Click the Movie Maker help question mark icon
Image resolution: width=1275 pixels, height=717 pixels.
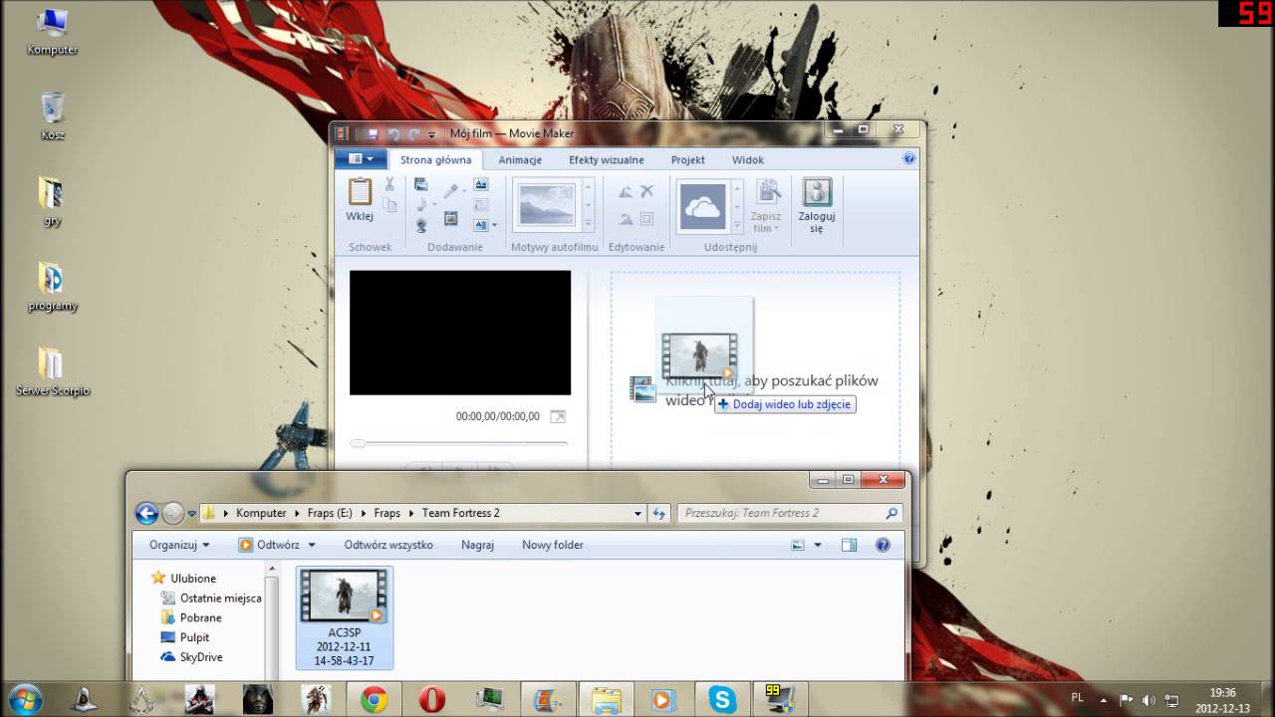click(x=908, y=158)
